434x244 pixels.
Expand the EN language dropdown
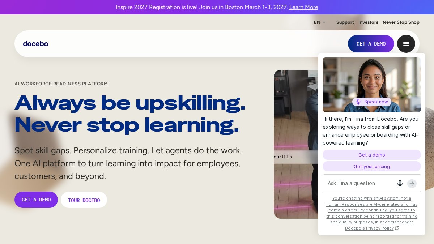click(x=320, y=22)
